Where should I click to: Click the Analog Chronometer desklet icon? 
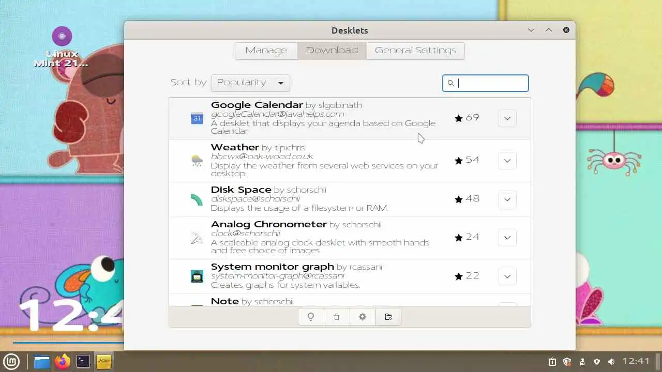tap(197, 238)
